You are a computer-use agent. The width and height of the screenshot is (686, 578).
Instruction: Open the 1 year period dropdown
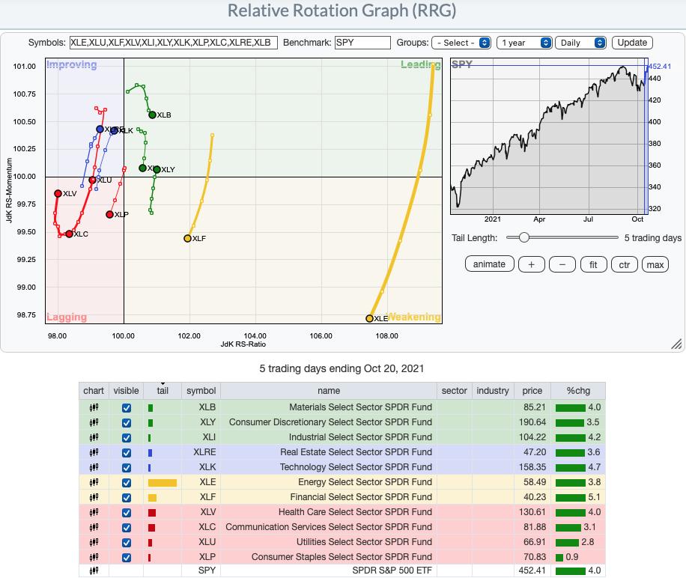tap(524, 43)
